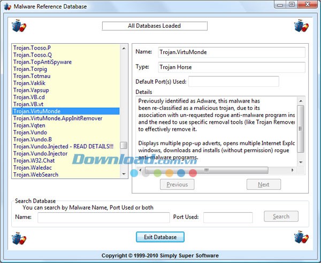This screenshot has width=321, height=263.
Task: Maximize the Malware Reference Database window
Action: click(x=292, y=4)
